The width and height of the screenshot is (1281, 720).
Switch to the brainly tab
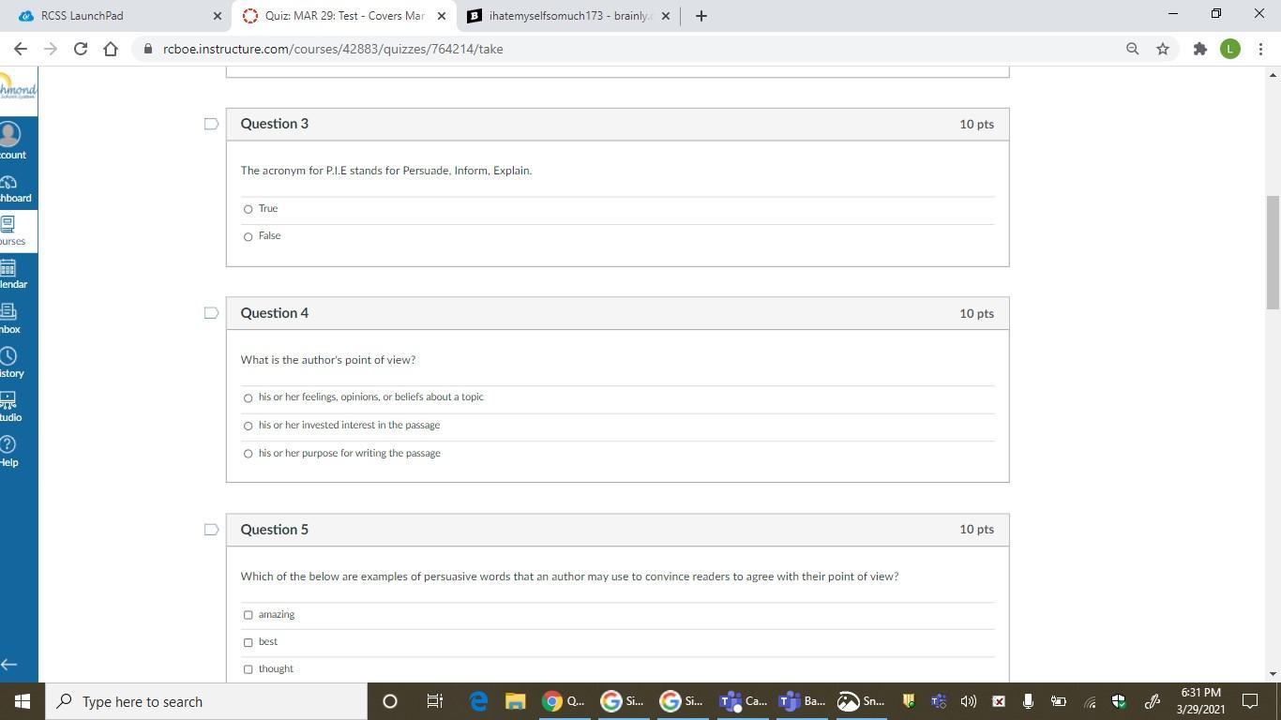tap(568, 16)
